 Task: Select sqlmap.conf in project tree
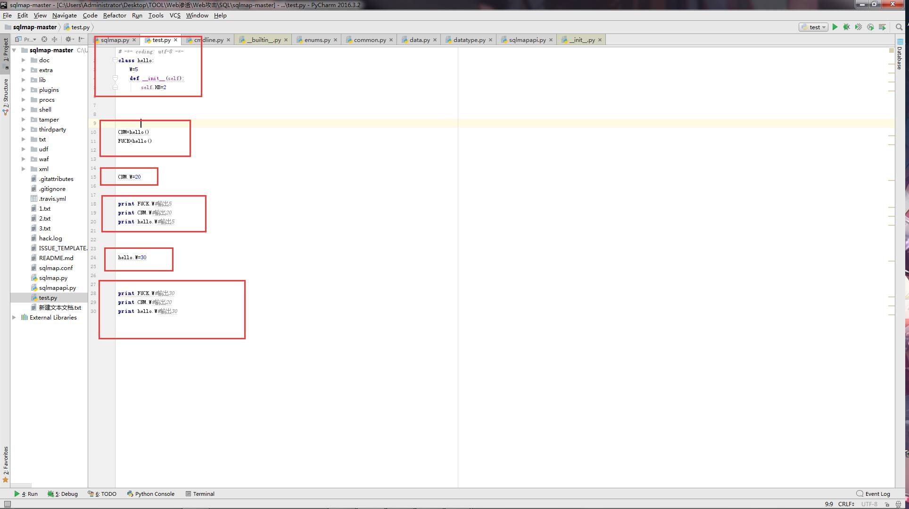click(56, 268)
